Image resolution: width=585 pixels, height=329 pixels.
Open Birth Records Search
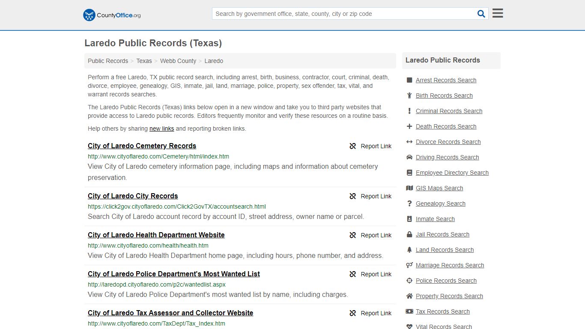(444, 96)
